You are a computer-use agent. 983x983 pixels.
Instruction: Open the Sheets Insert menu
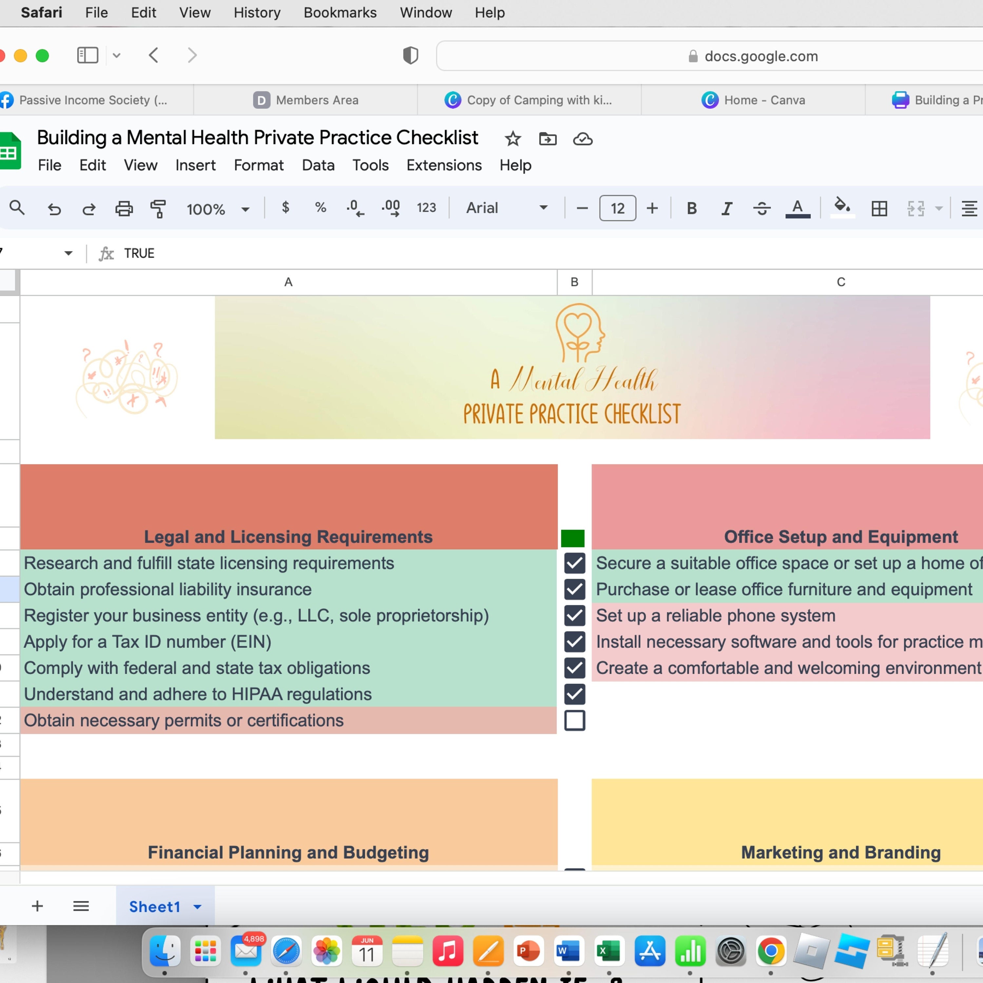click(x=195, y=165)
